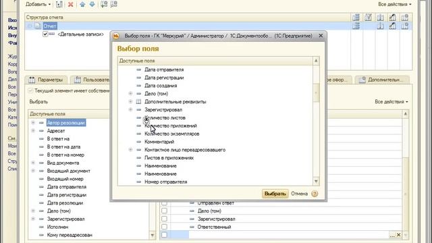Check the box for Отправлен ответ row

tap(164, 203)
